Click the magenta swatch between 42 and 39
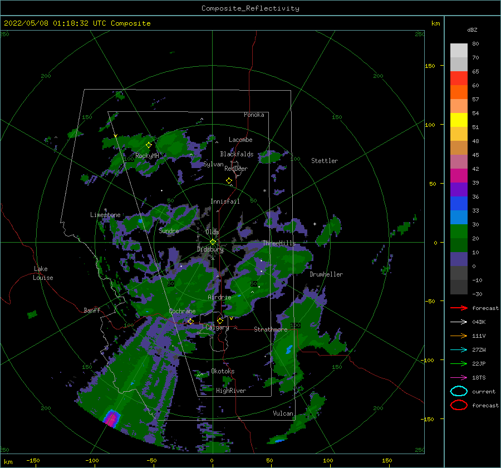The width and height of the screenshot is (501, 468). tap(459, 176)
